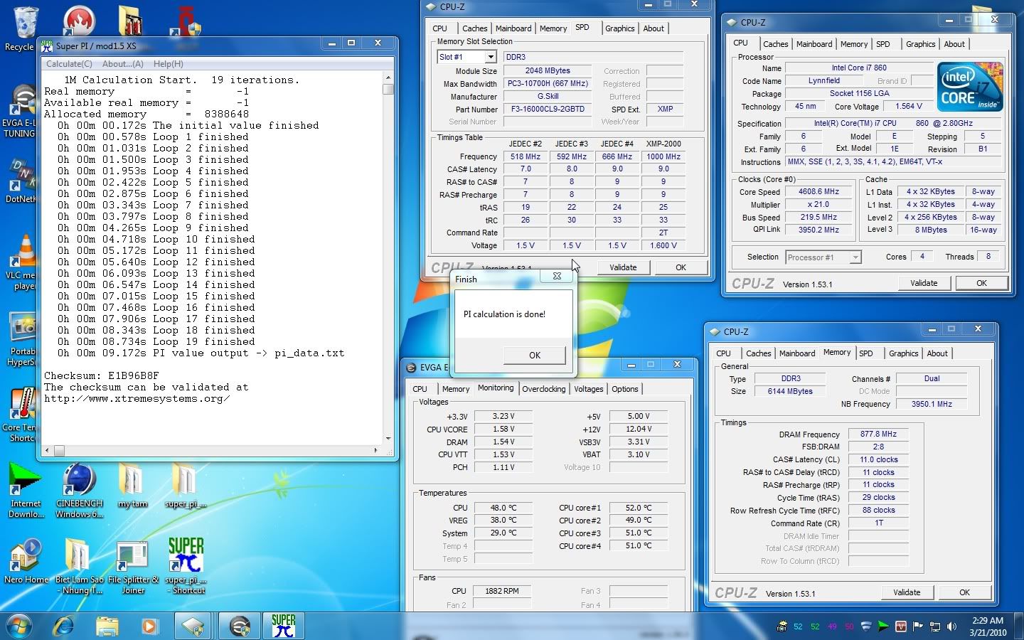Click the Super PI title bar icon

tap(47, 46)
